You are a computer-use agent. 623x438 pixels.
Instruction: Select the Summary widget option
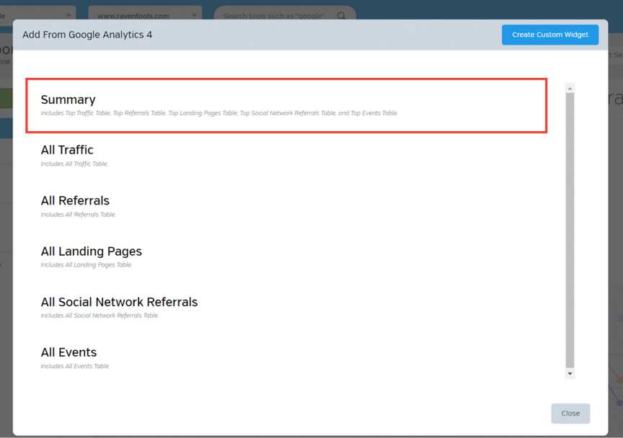(x=69, y=100)
